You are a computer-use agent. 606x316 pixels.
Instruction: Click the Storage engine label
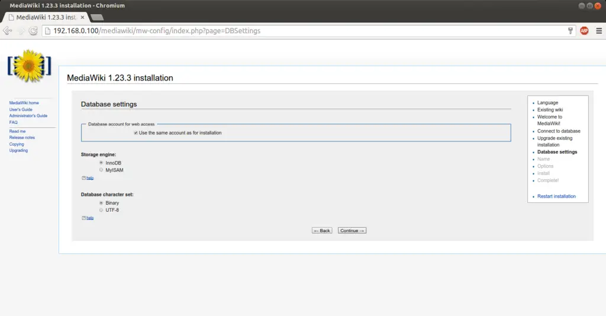pyautogui.click(x=98, y=154)
